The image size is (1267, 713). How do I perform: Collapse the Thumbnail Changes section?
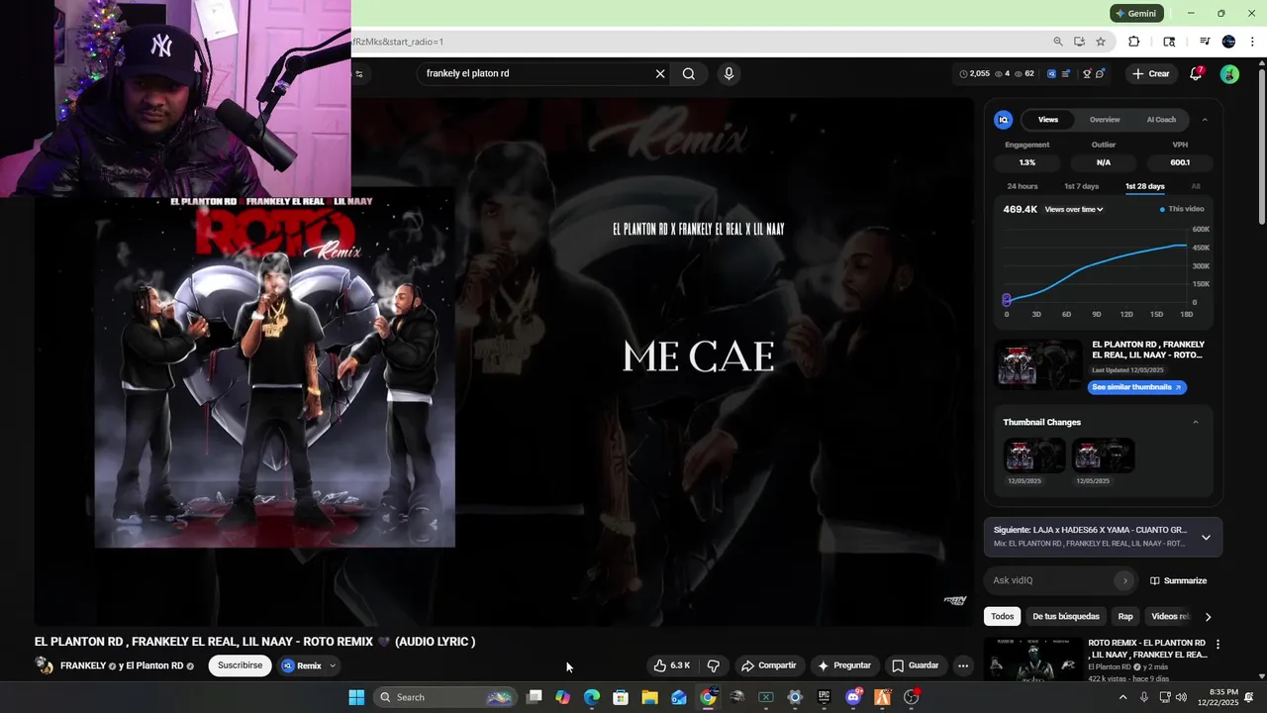coord(1196,422)
